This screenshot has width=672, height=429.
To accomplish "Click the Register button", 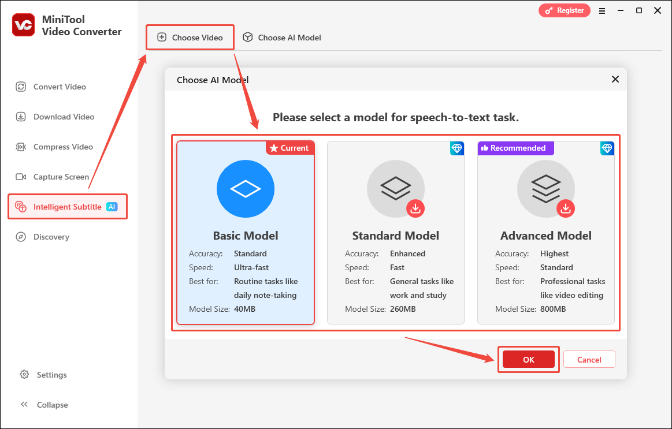I will point(564,10).
